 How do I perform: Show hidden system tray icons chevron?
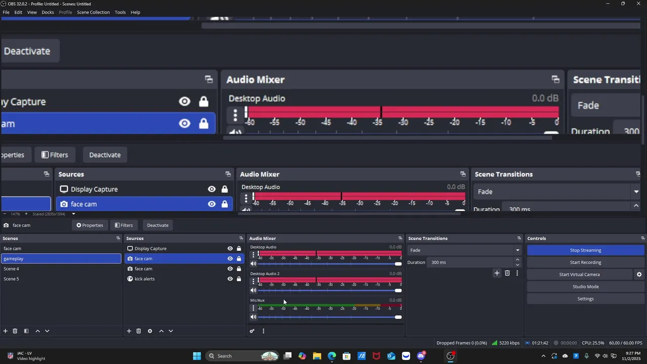coord(543,356)
